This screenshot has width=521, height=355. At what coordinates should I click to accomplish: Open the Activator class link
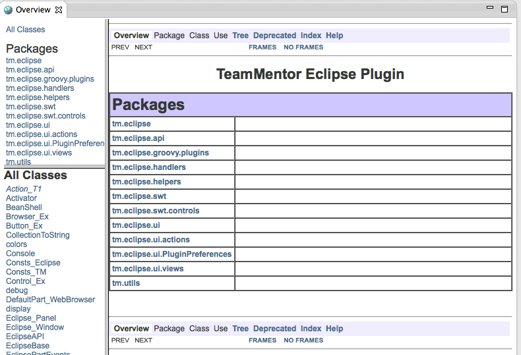tap(21, 198)
